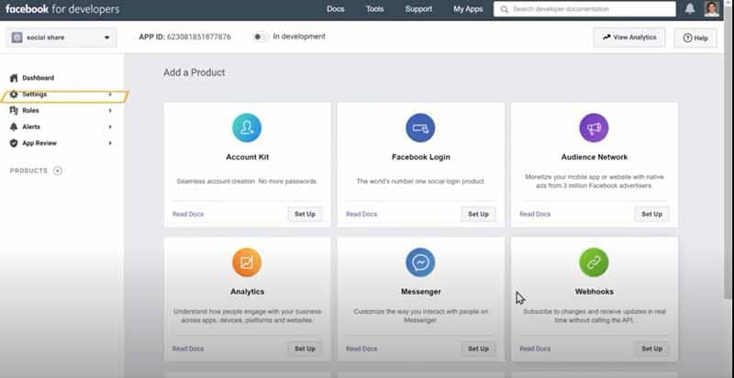Click the Audience Network megaphone icon
Image resolution: width=734 pixels, height=378 pixels.
(594, 128)
